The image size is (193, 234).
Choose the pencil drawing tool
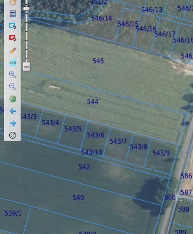click(13, 50)
